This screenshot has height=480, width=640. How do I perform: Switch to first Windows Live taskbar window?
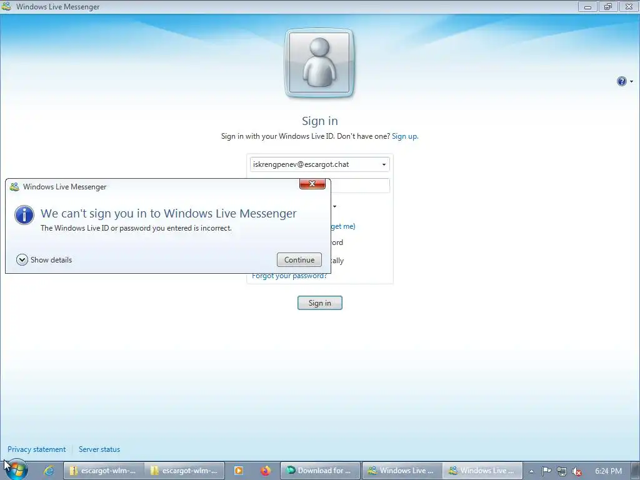click(402, 471)
